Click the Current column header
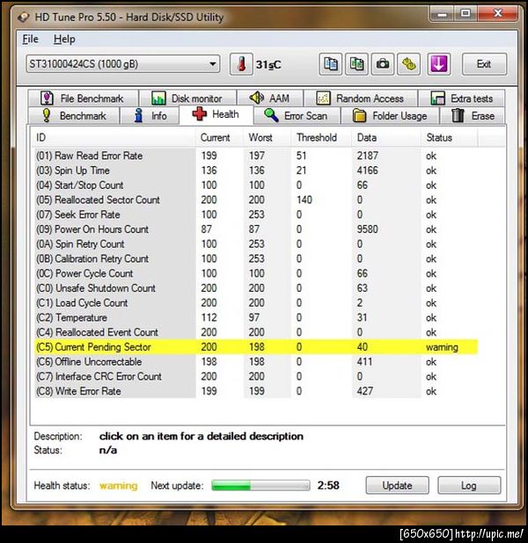 coord(219,137)
